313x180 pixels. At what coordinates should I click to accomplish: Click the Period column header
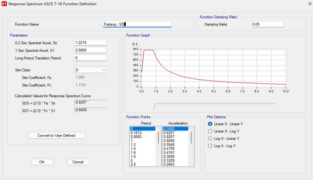(x=146, y=123)
